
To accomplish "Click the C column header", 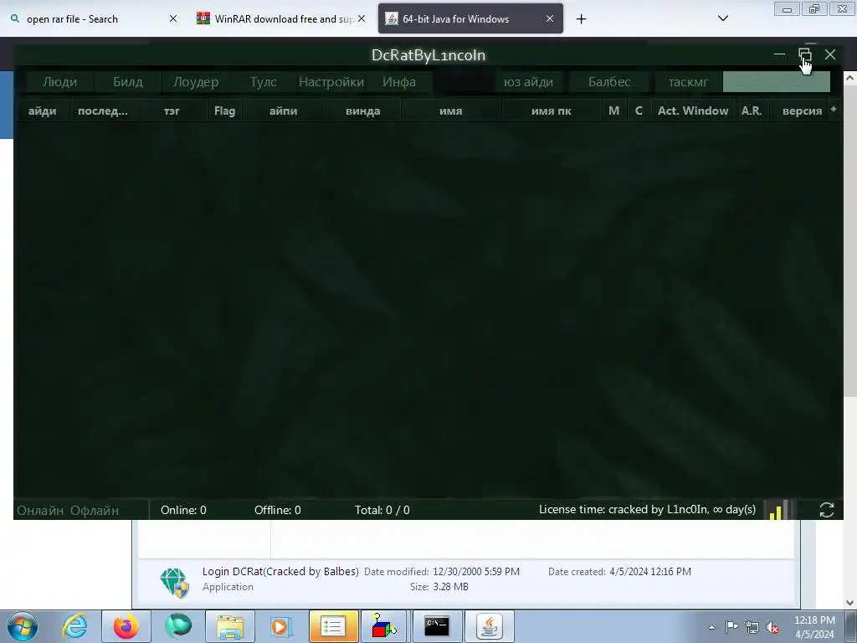I will (x=639, y=111).
